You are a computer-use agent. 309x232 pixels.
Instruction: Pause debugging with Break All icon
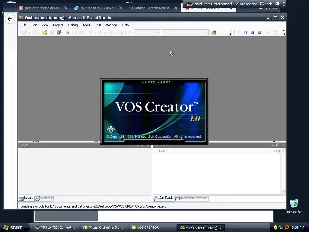245,32
